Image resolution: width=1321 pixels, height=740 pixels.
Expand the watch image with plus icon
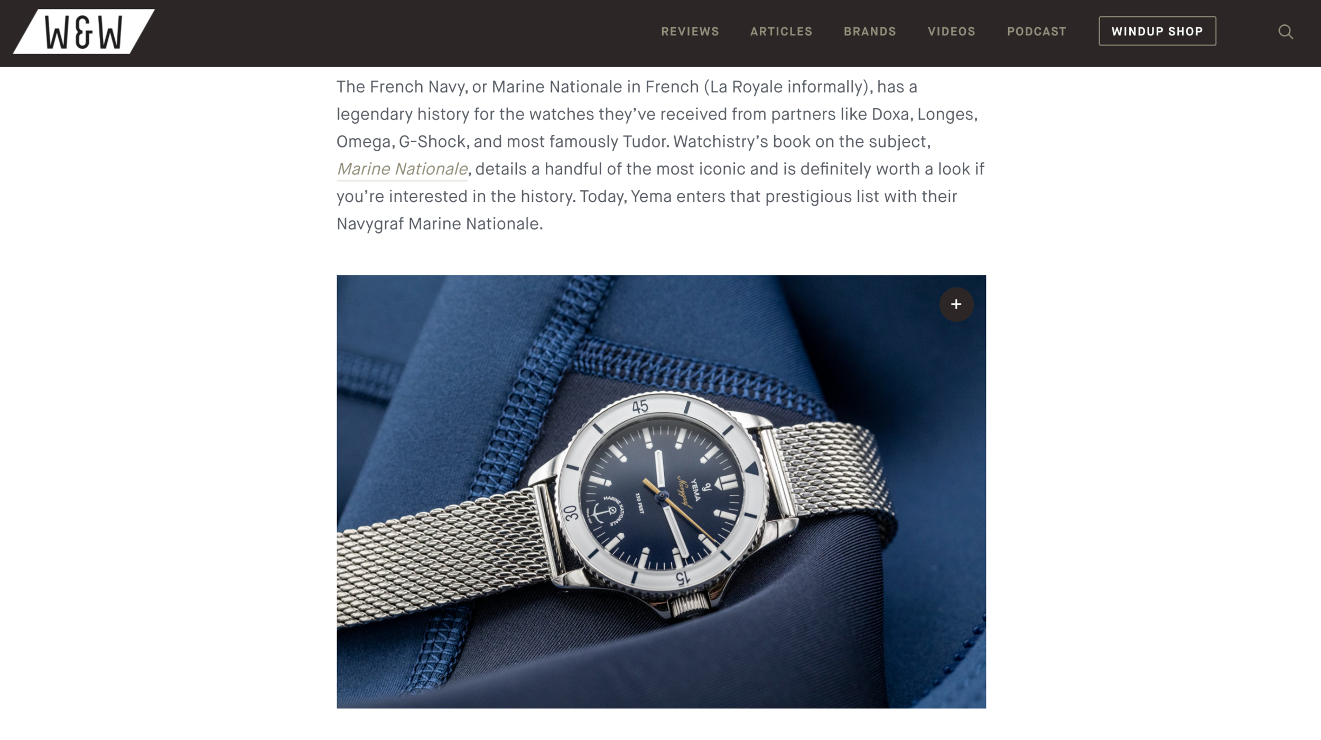(x=956, y=304)
